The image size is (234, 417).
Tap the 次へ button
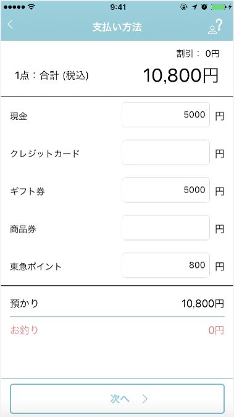point(117,398)
